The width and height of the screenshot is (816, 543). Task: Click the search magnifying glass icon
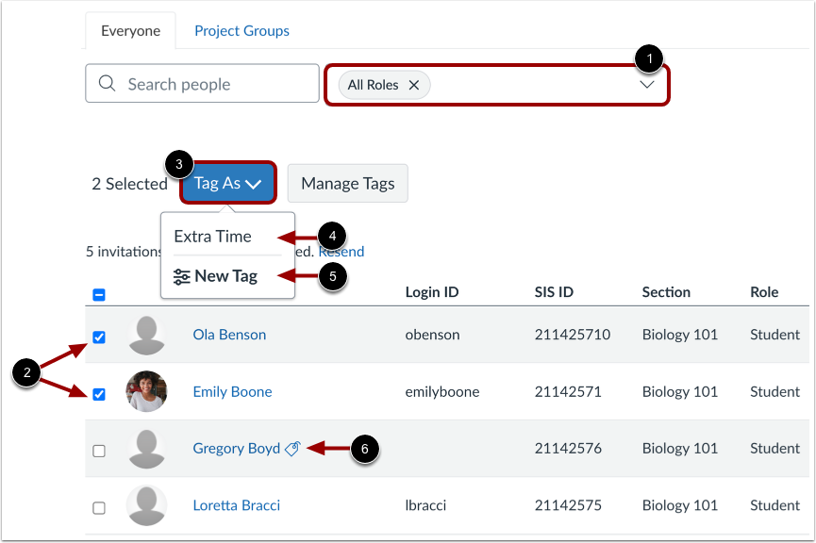pos(106,83)
